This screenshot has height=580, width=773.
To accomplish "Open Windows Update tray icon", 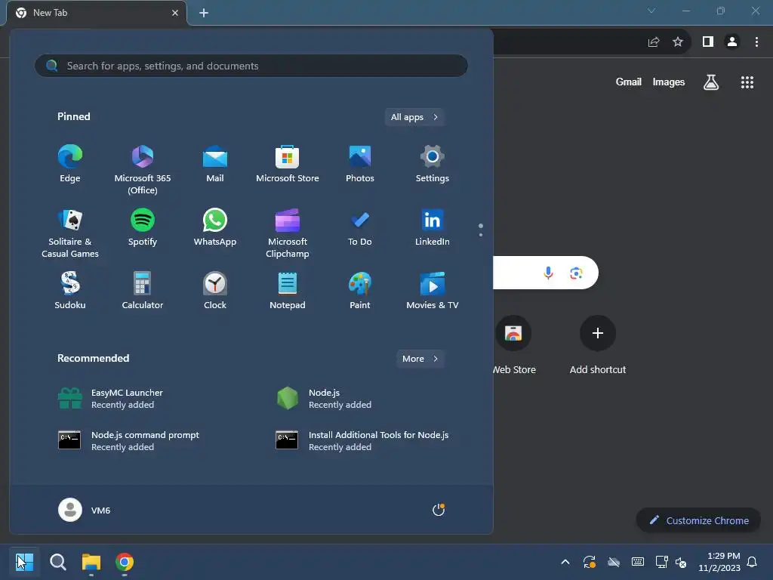I will point(589,562).
